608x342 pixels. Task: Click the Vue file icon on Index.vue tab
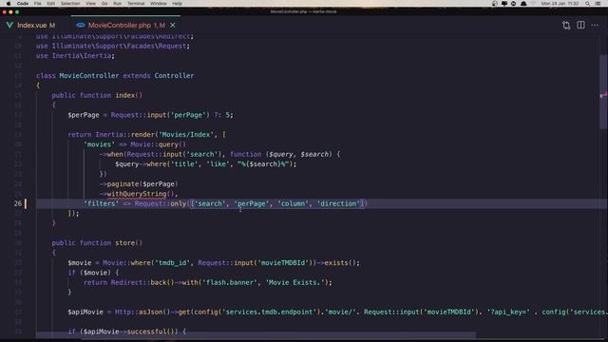[x=9, y=26]
